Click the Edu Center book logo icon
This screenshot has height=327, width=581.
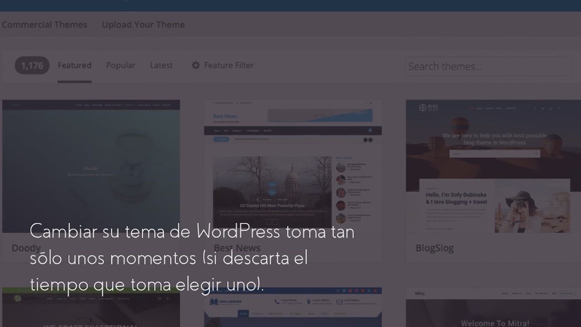pyautogui.click(x=214, y=302)
